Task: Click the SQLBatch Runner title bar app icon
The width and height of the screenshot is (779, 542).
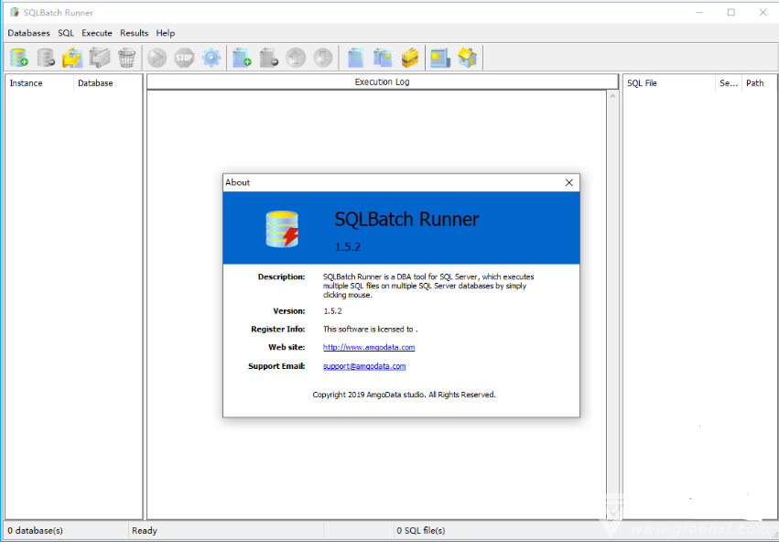Action: (x=15, y=12)
